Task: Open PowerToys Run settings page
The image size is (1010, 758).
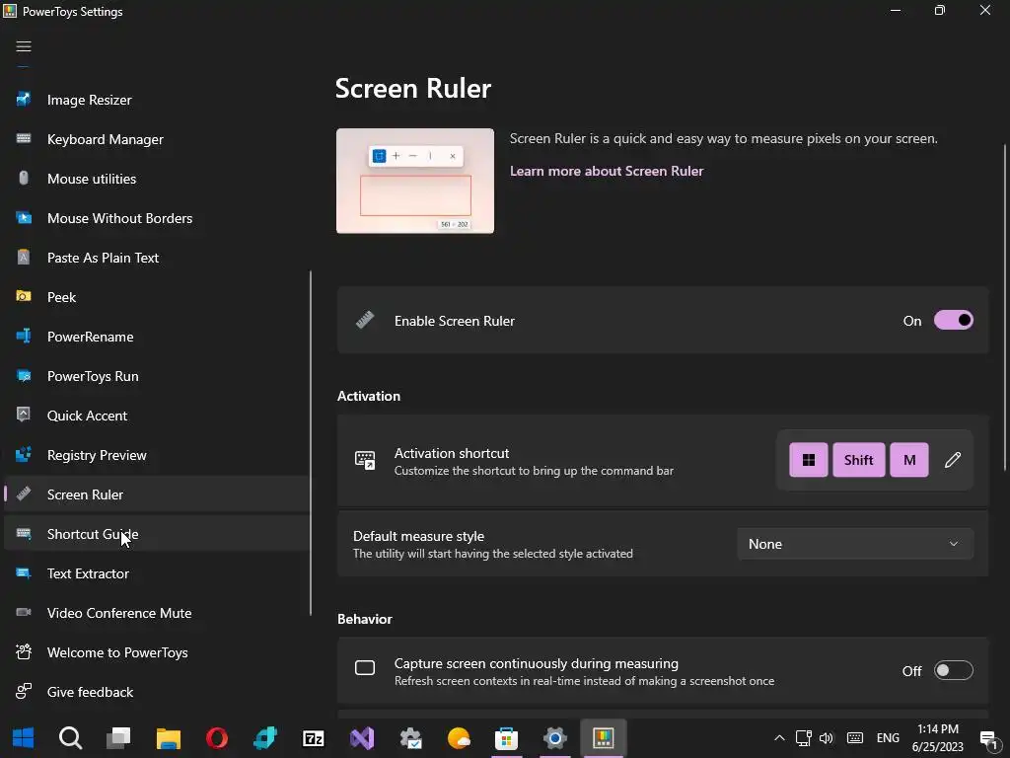Action: [x=156, y=376]
